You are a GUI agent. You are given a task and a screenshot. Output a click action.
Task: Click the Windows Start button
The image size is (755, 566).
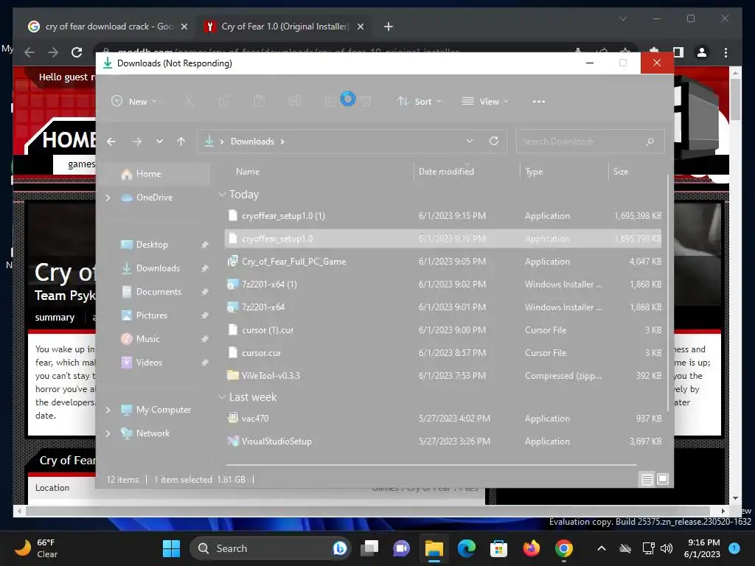click(171, 548)
